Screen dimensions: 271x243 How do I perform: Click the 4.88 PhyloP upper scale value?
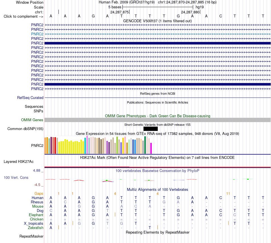(37, 171)
